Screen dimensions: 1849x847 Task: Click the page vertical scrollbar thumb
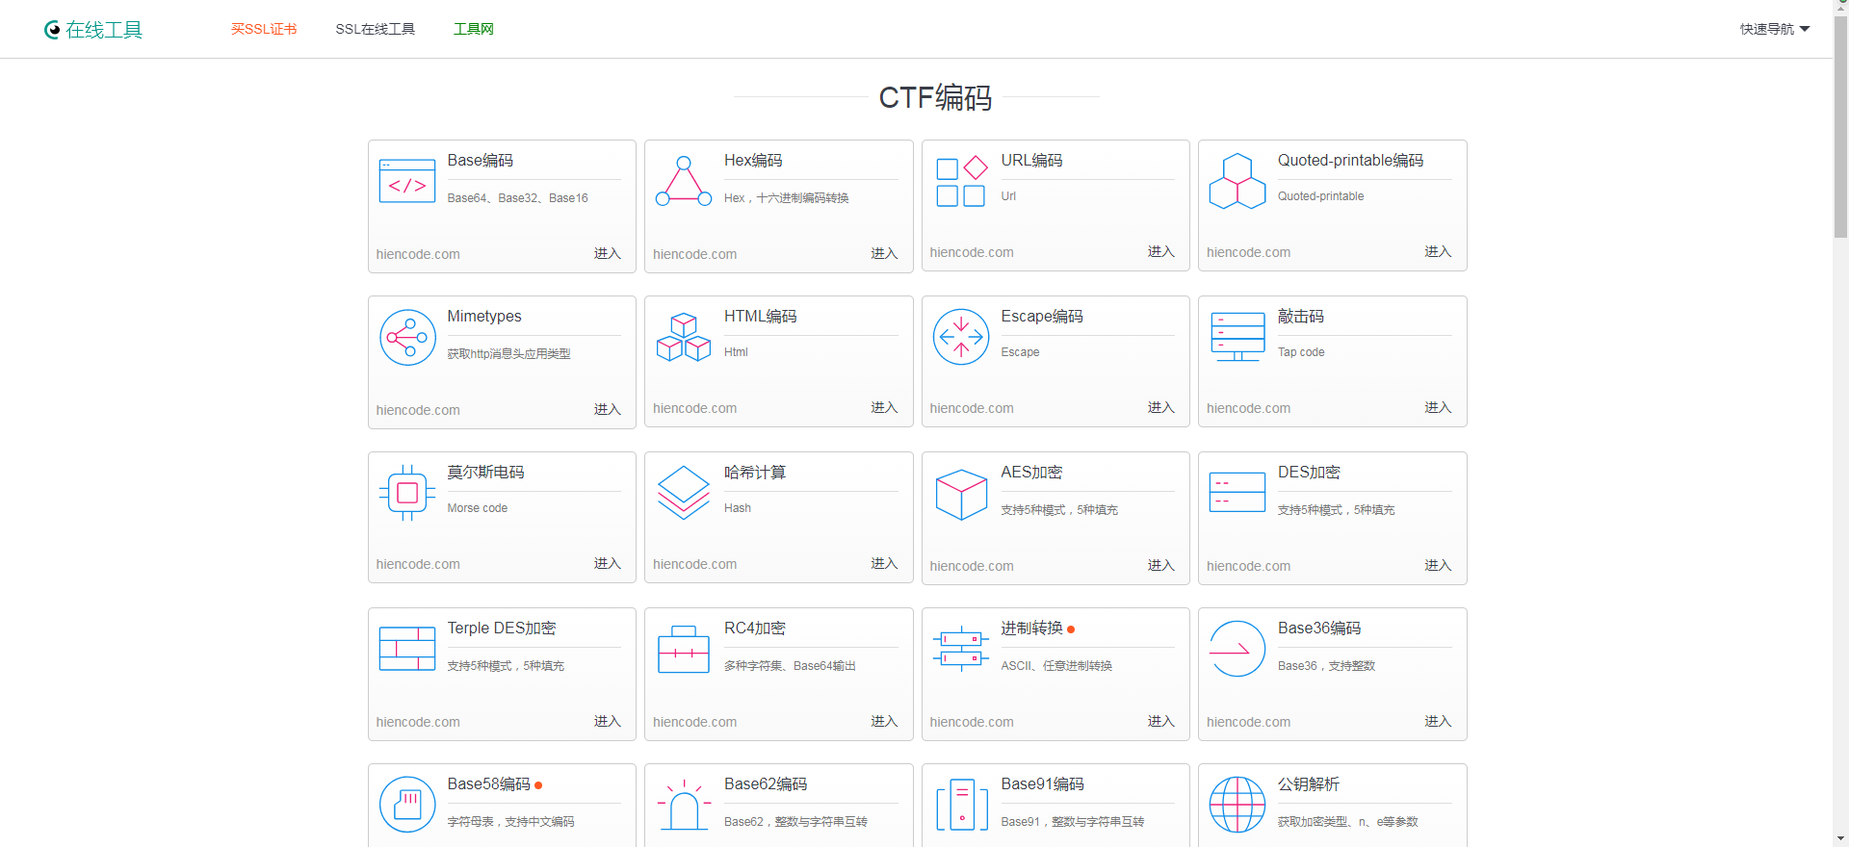point(1840,125)
